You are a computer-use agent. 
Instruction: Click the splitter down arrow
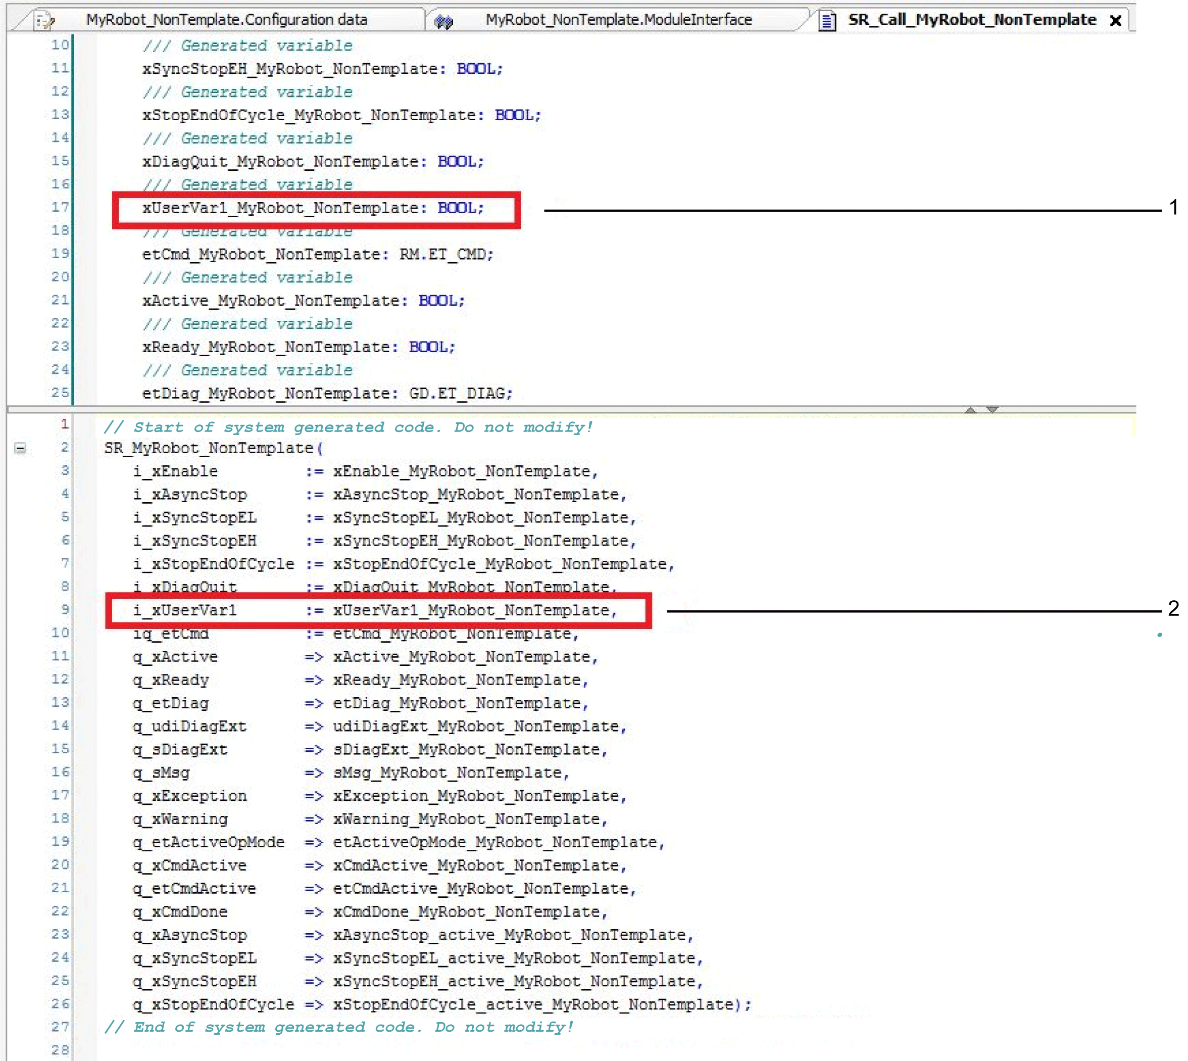[992, 409]
